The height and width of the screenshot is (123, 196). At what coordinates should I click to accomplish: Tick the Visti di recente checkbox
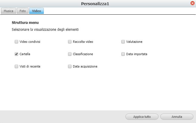click(x=16, y=66)
